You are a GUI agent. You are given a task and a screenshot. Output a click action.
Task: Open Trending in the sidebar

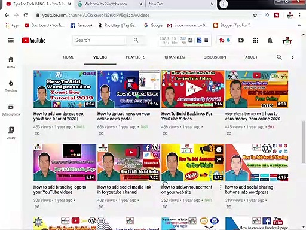(x=11, y=86)
